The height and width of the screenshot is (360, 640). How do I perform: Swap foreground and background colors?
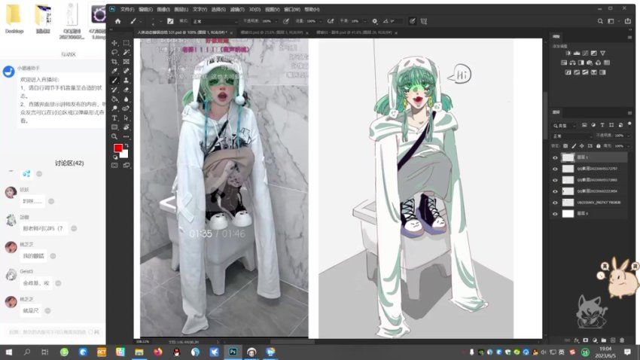pyautogui.click(x=126, y=145)
